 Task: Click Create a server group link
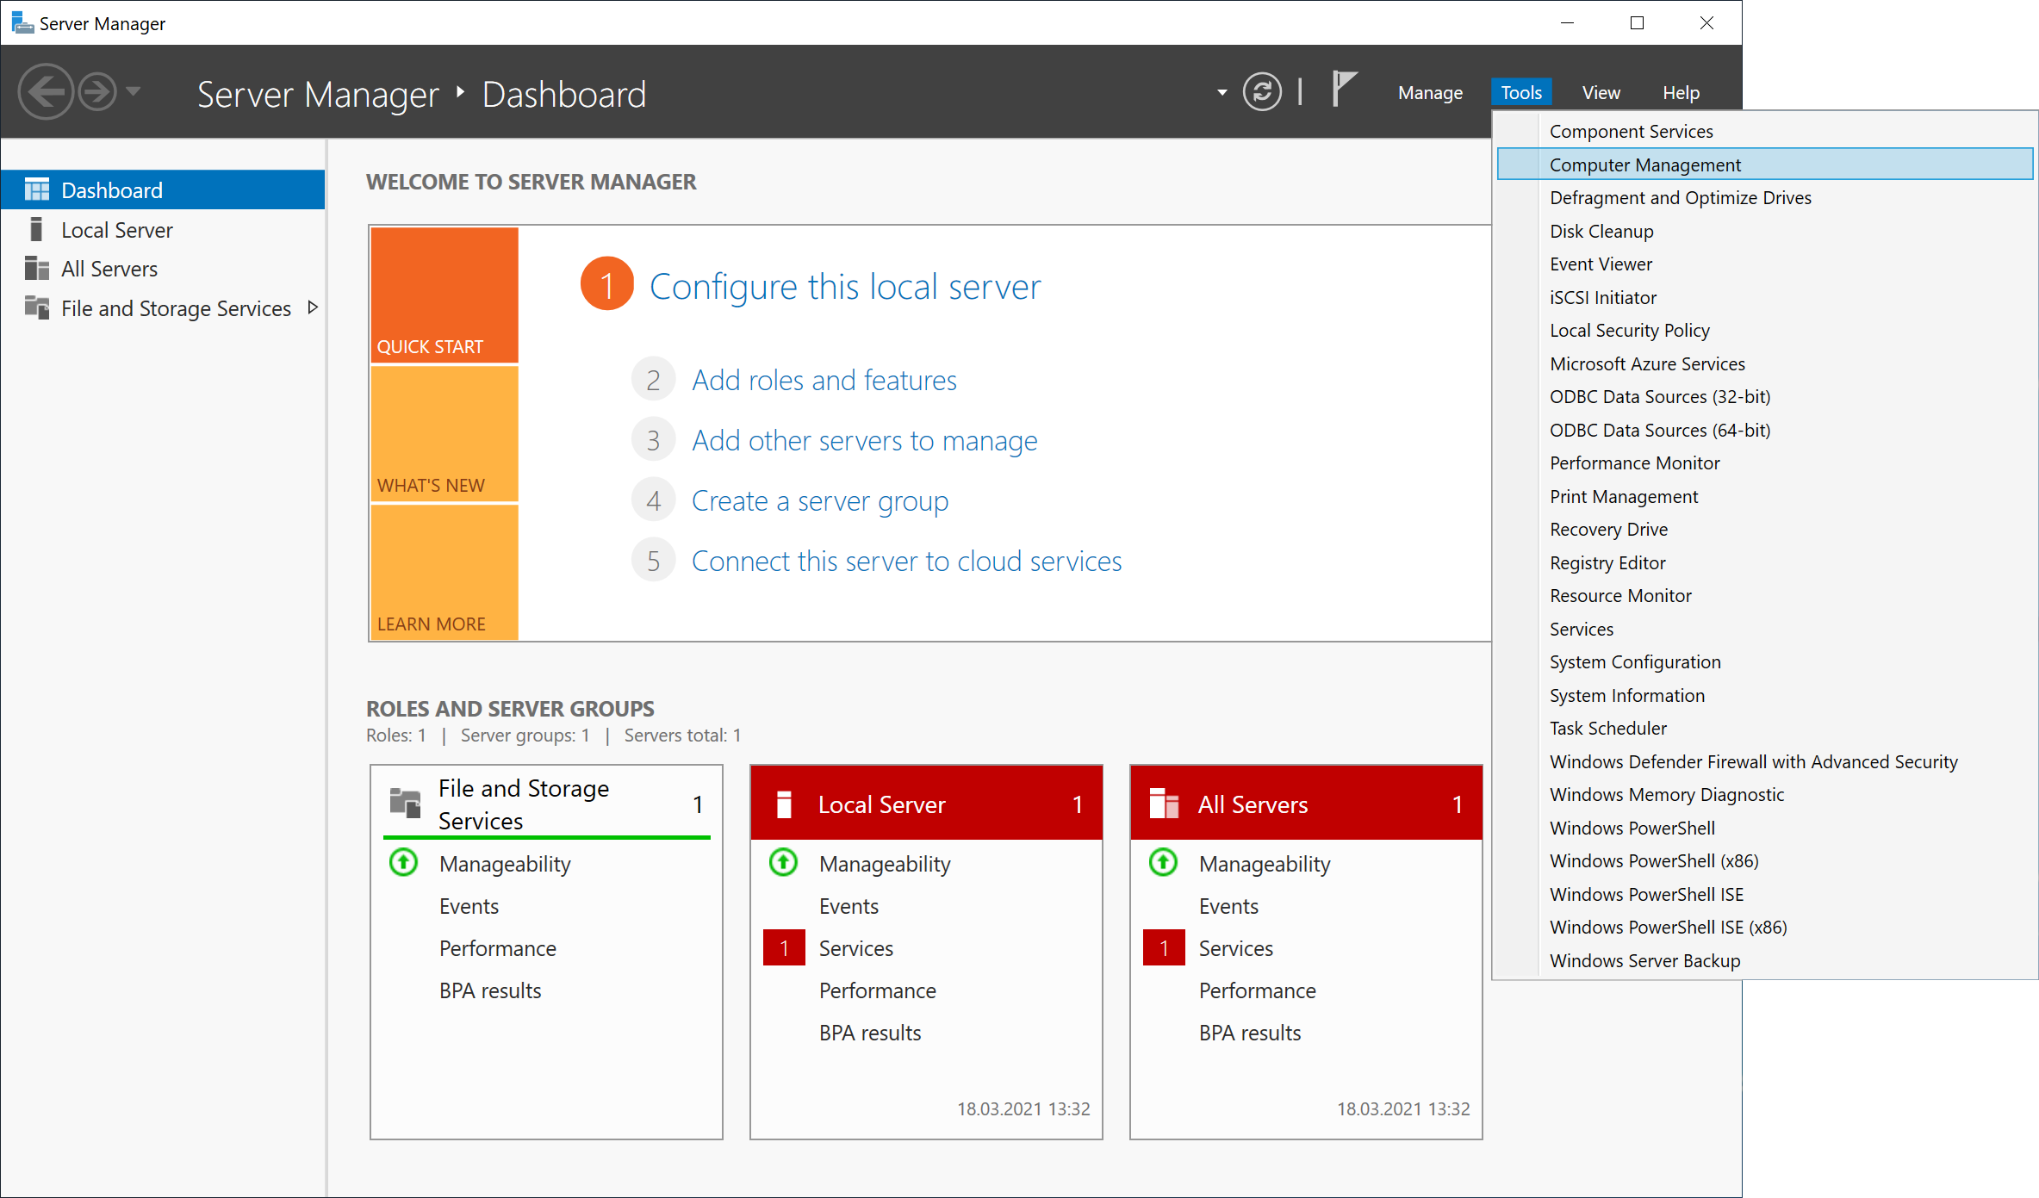click(x=820, y=500)
